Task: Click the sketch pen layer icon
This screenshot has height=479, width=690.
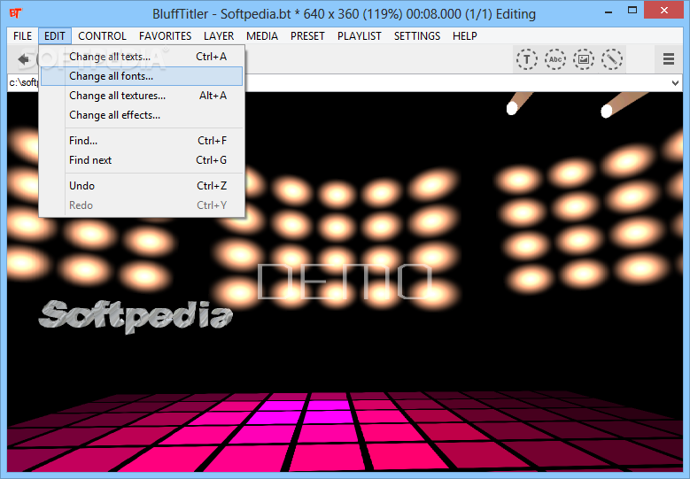Action: 612,59
